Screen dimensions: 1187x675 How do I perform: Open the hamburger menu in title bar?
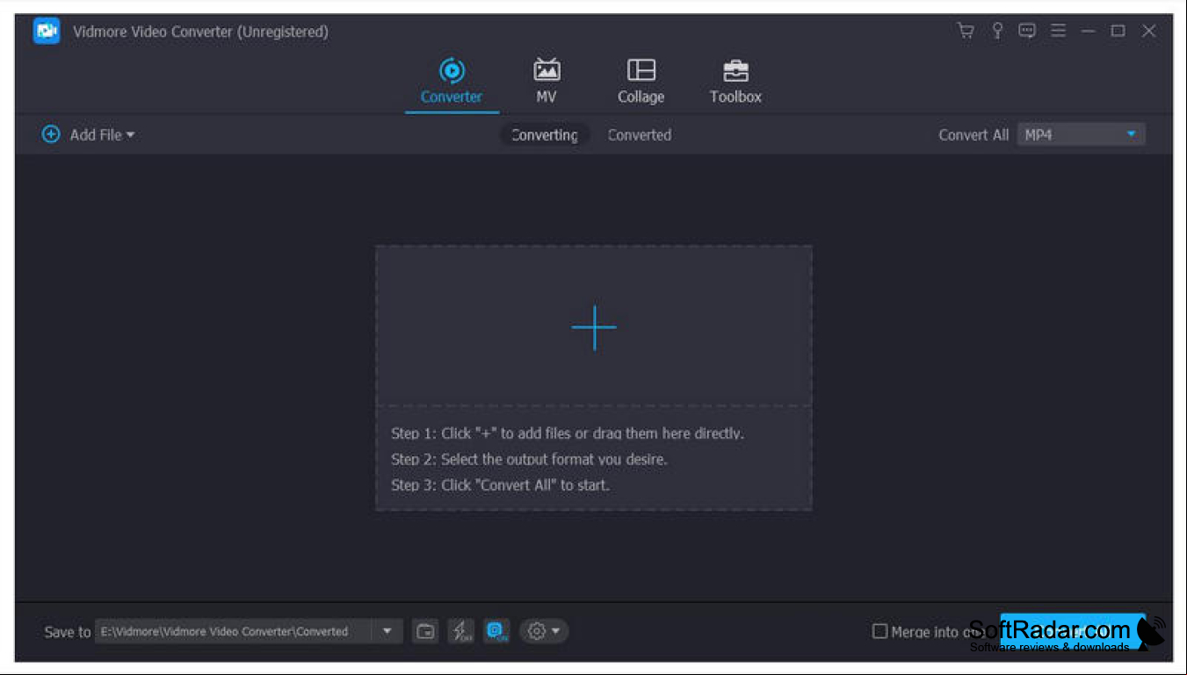click(1059, 31)
